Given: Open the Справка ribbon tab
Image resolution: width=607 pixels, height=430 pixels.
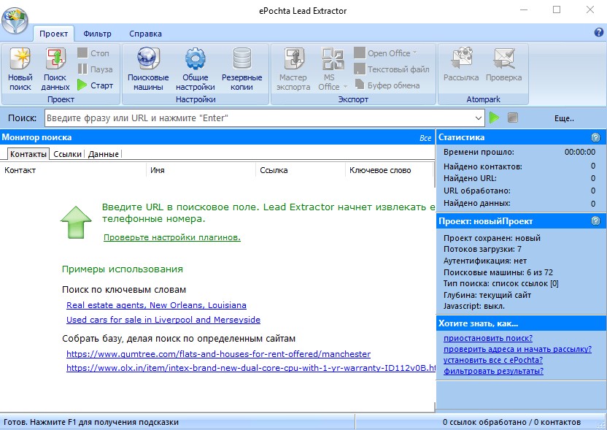Looking at the screenshot, I should (x=146, y=34).
